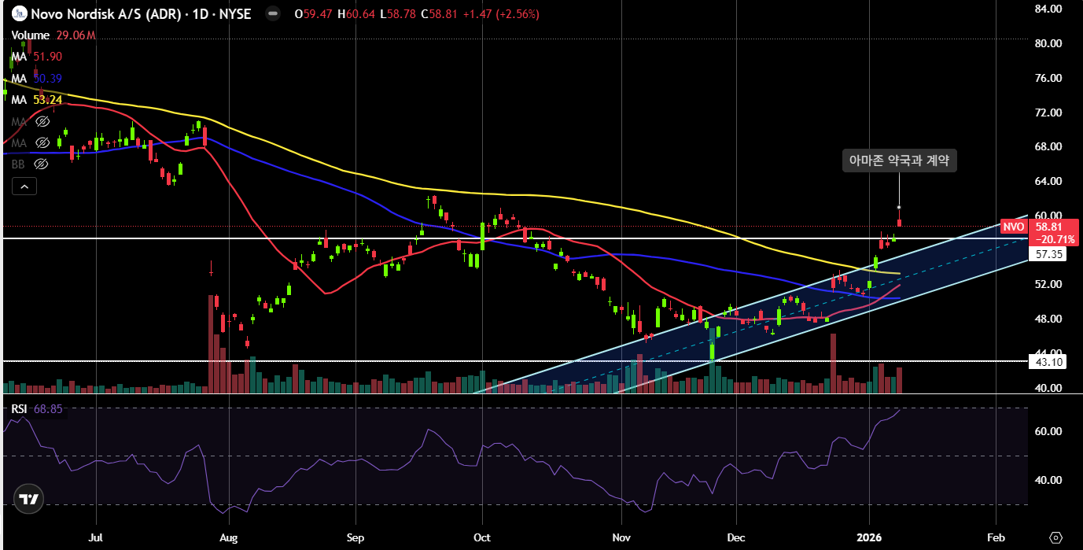Viewport: 1083px width, 550px height.
Task: Click the high price value H60.64
Action: tap(356, 14)
